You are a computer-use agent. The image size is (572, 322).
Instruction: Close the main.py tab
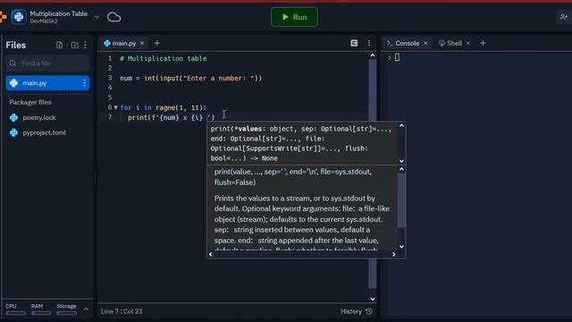142,43
